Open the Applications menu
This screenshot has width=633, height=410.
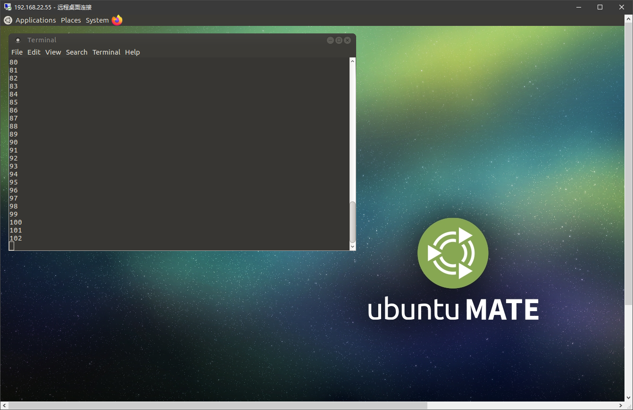click(x=36, y=20)
